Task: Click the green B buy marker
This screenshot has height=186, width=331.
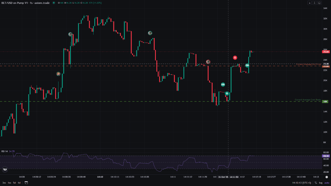Action: point(227,93)
